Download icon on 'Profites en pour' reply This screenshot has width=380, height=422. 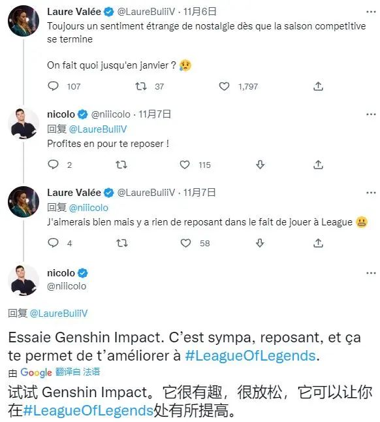tap(260, 165)
